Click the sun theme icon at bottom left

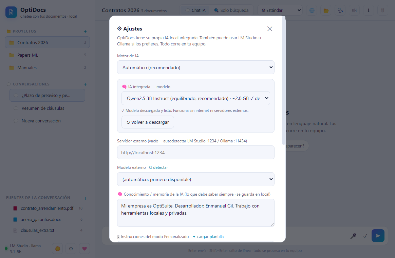point(58,249)
